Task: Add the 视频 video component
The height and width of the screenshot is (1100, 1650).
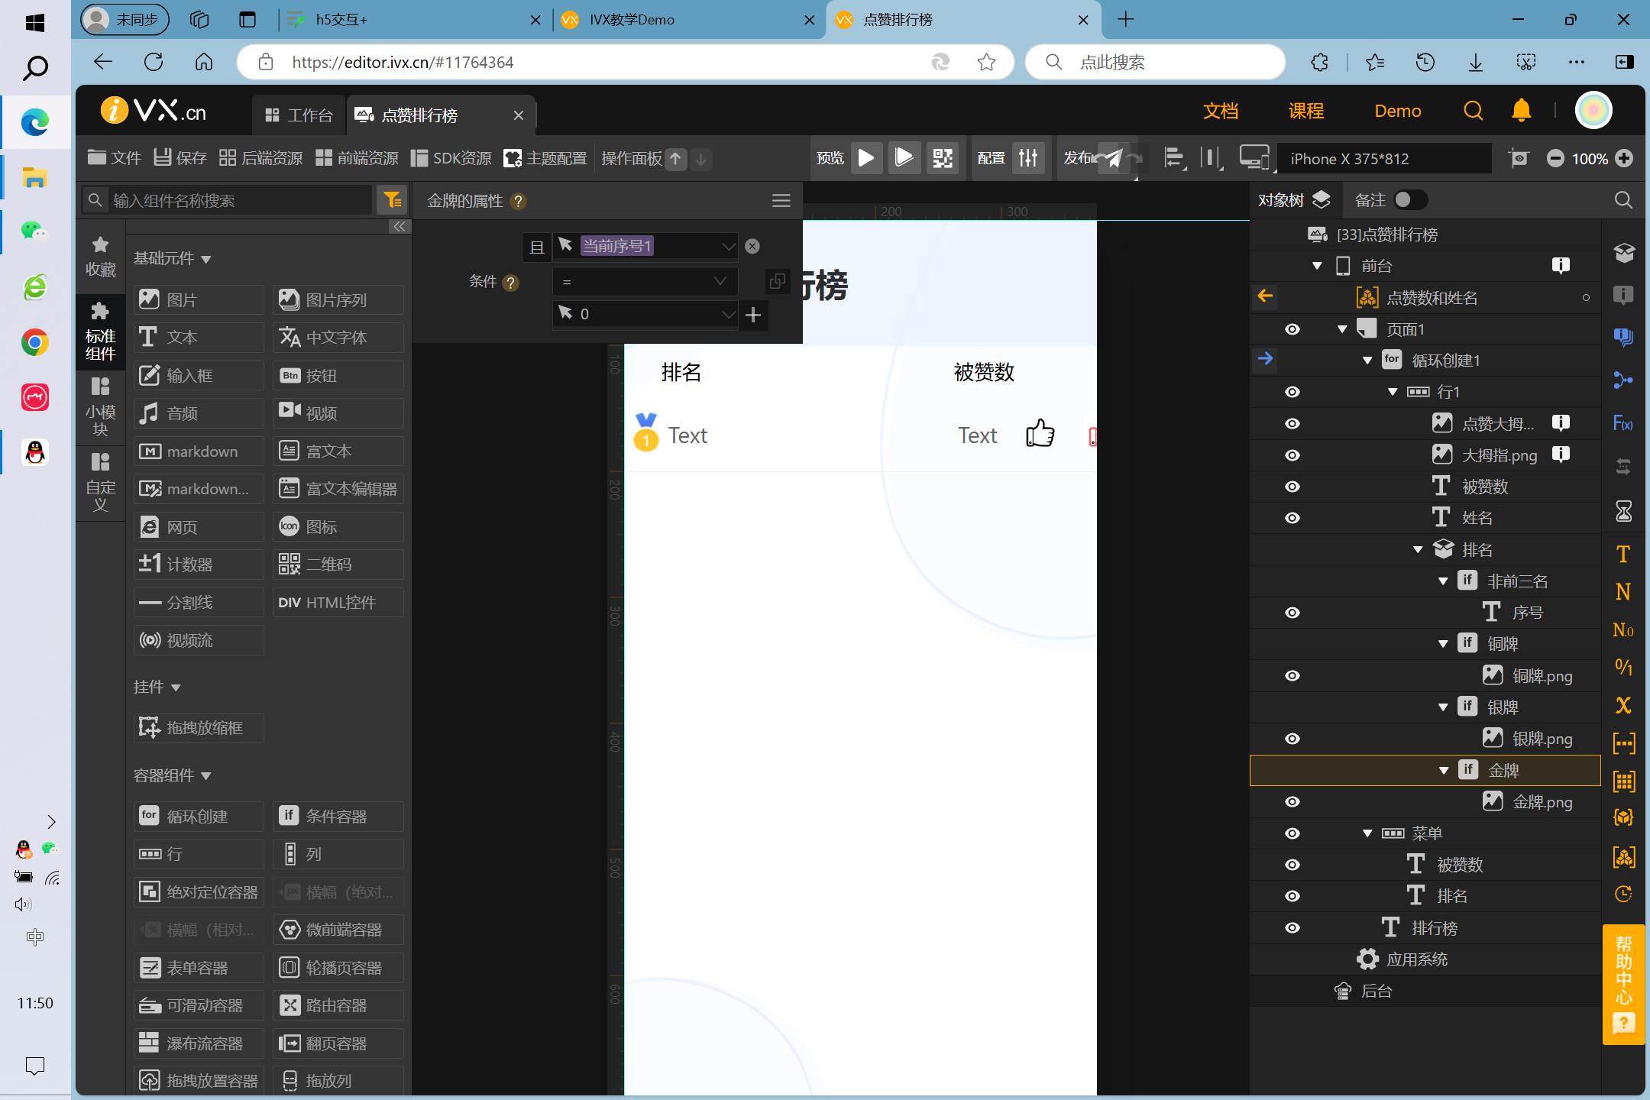Action: click(x=338, y=412)
